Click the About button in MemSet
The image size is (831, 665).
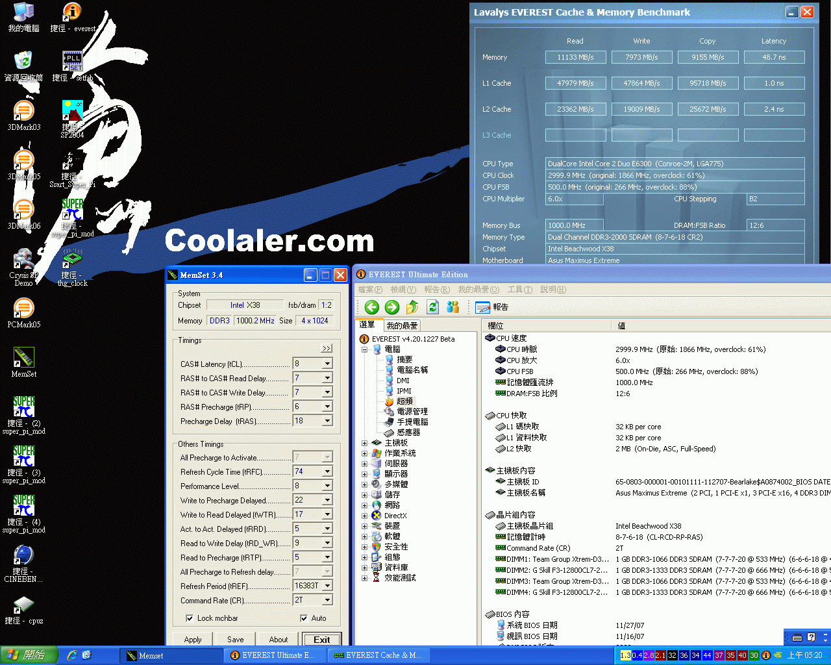coord(279,640)
